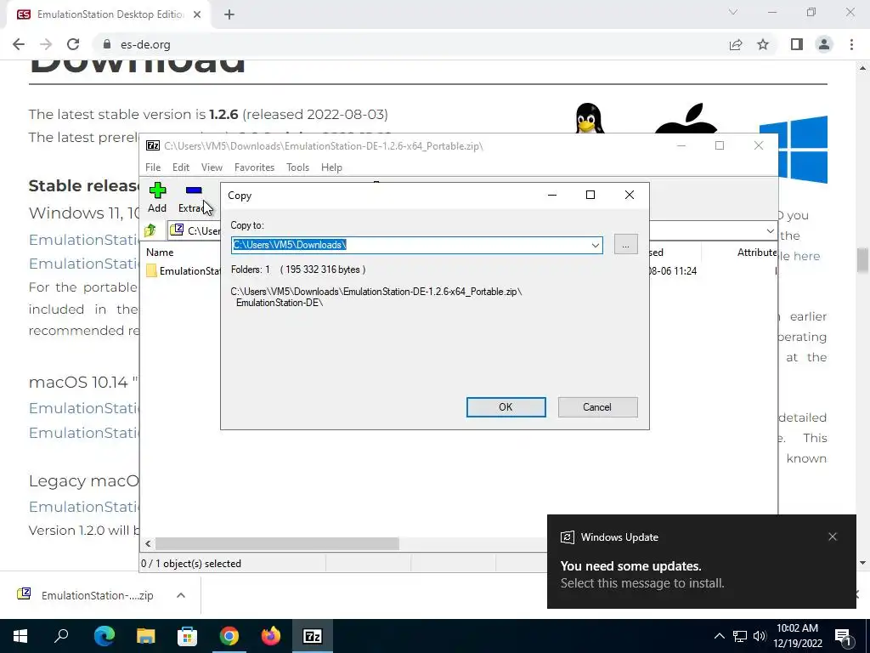Sort by the Name column header

point(160,252)
